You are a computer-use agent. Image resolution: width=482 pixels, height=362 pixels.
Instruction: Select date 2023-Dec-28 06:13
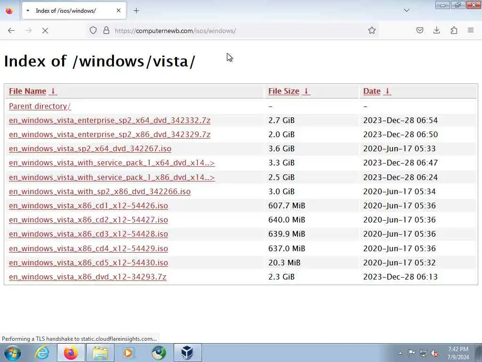tap(400, 277)
